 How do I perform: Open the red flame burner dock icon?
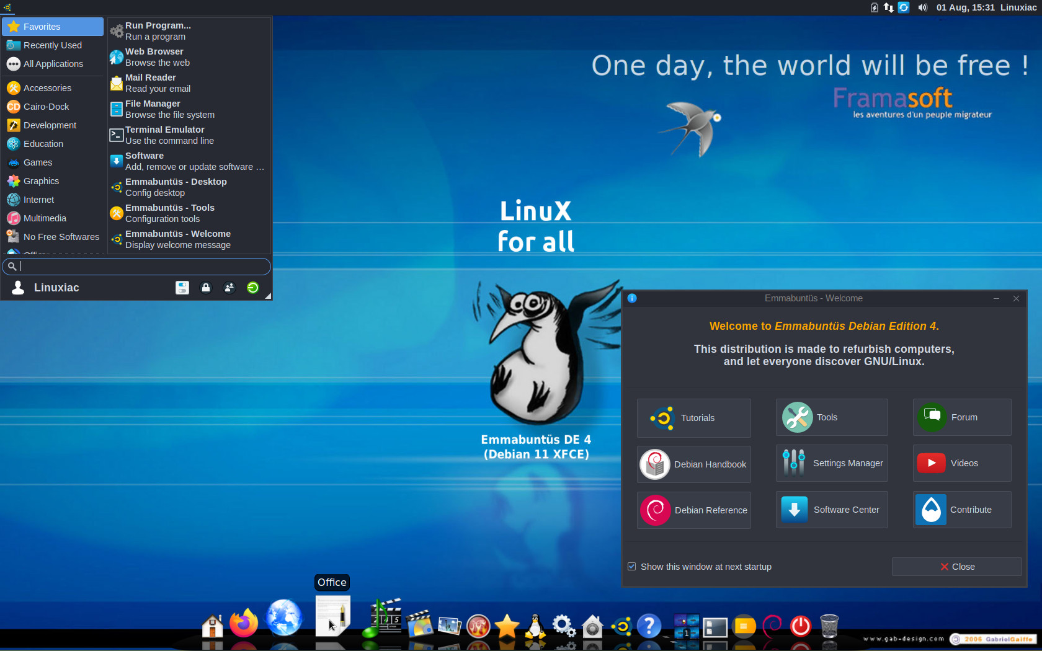[x=478, y=626]
